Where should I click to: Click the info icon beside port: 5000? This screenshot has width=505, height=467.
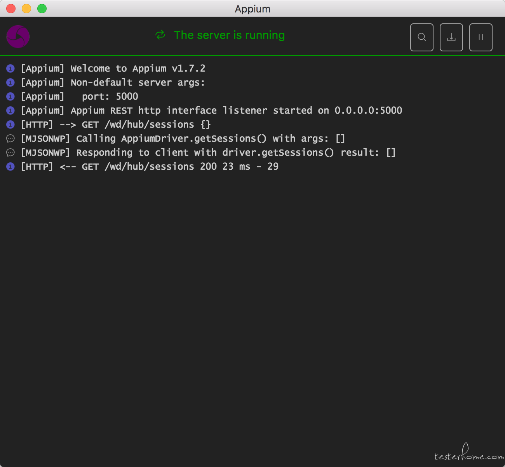(10, 97)
